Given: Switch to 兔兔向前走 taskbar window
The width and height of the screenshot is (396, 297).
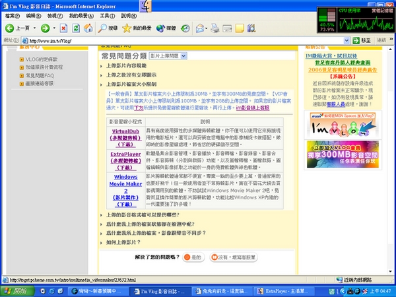Looking at the screenshot, I should pyautogui.click(x=222, y=291).
